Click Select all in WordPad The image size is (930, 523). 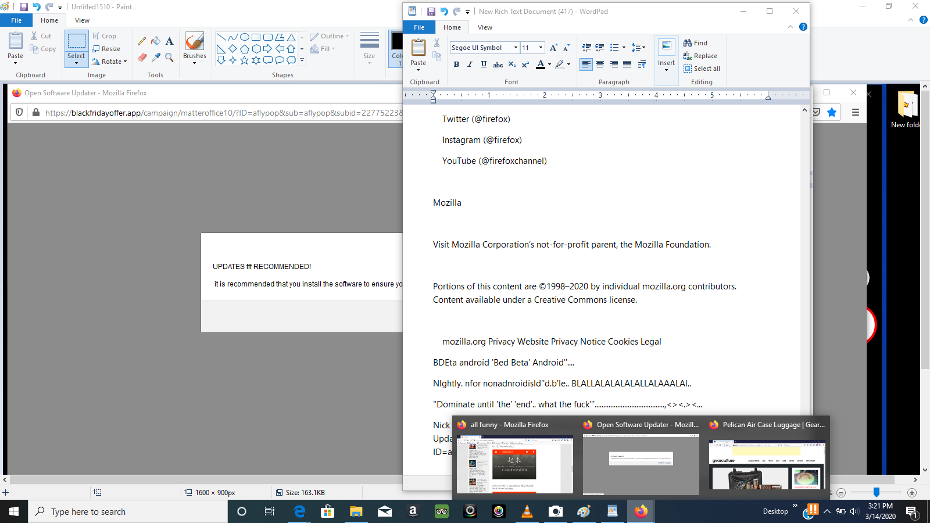[x=702, y=69]
